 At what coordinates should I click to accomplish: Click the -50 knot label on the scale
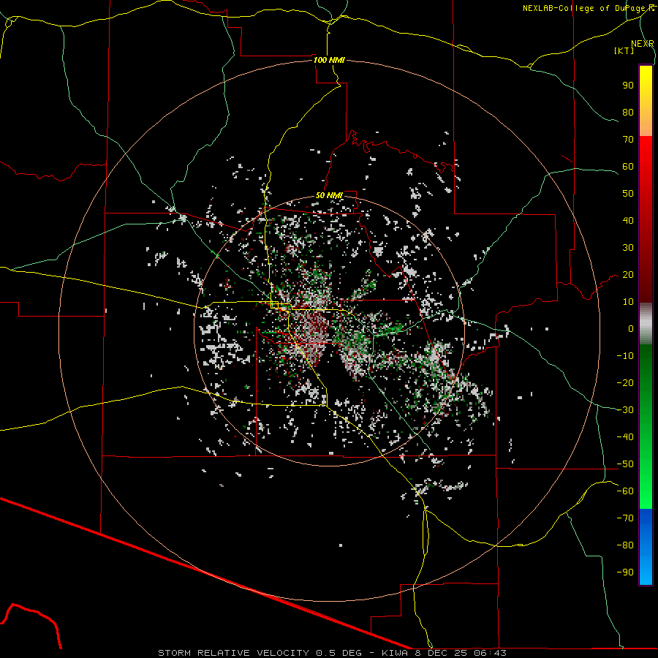coord(625,464)
